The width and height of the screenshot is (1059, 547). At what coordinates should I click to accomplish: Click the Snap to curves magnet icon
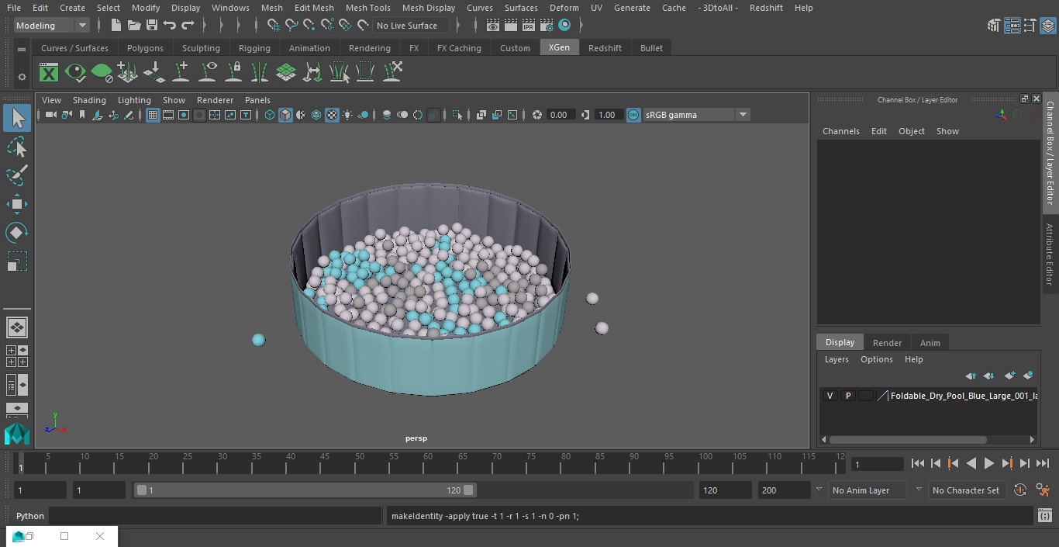pyautogui.click(x=291, y=26)
